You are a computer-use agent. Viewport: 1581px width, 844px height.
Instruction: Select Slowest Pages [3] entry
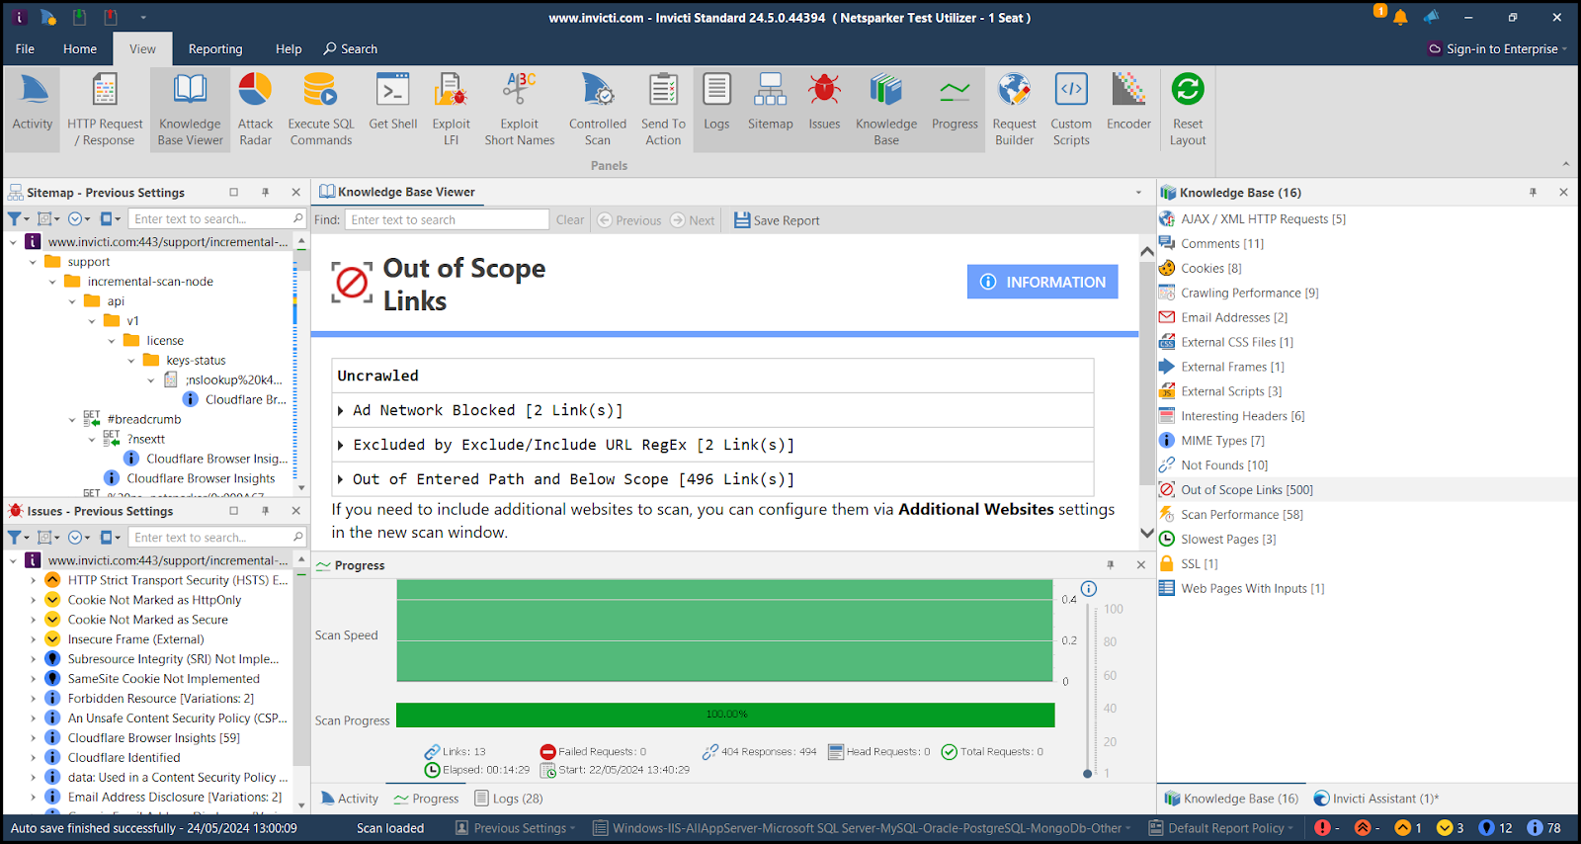click(x=1228, y=539)
